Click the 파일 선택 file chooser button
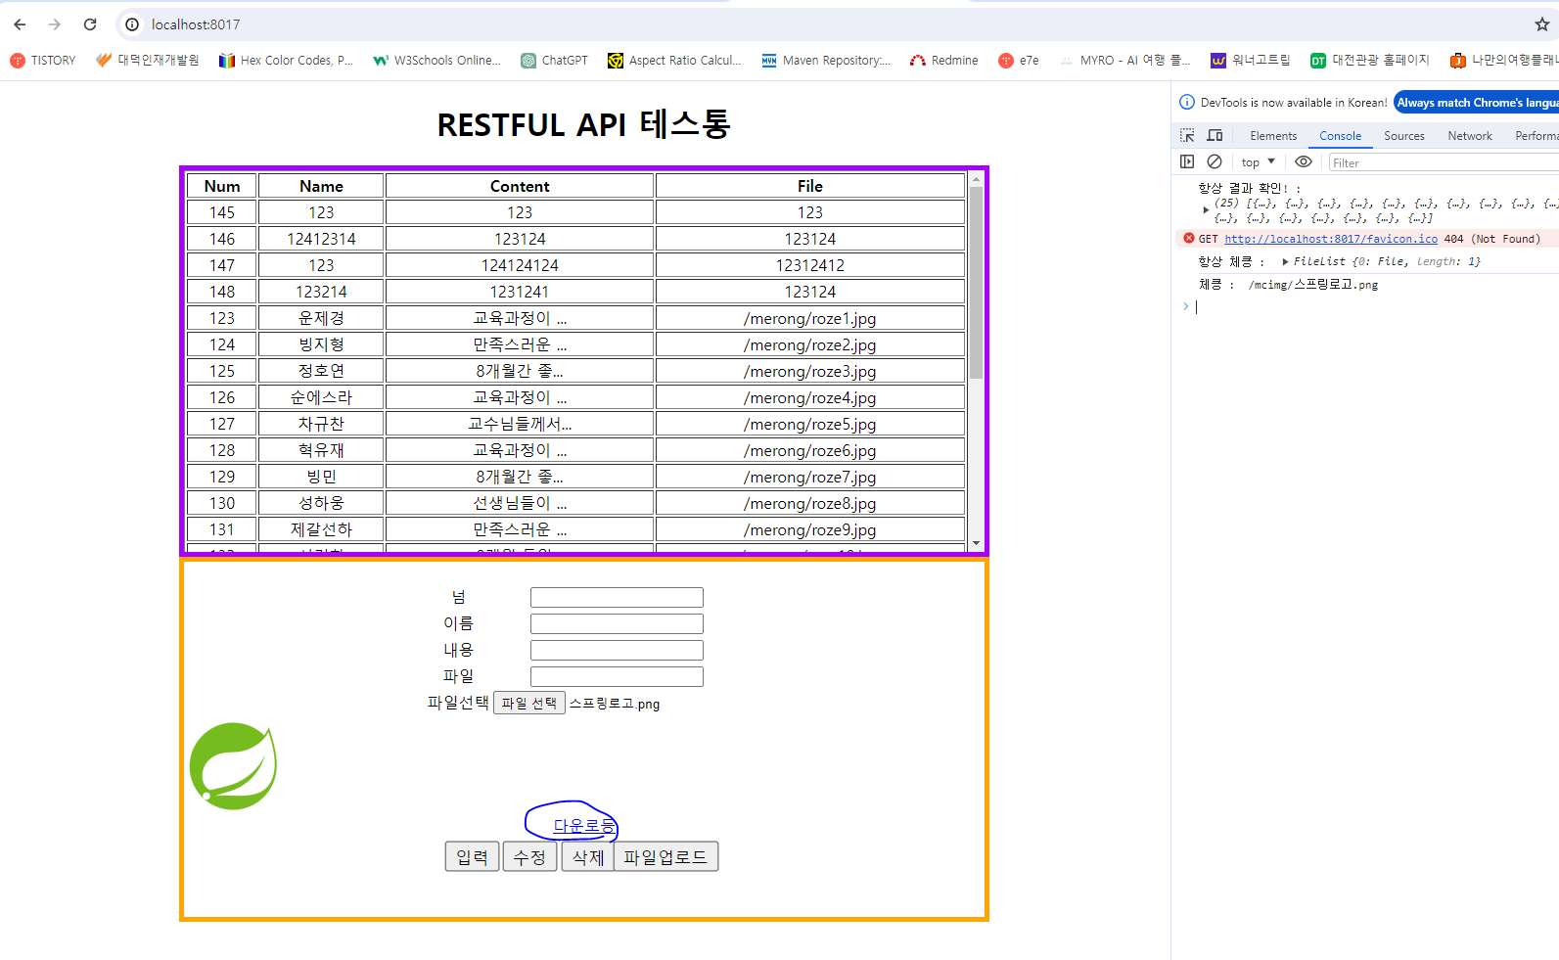Image resolution: width=1559 pixels, height=960 pixels. pyautogui.click(x=529, y=703)
